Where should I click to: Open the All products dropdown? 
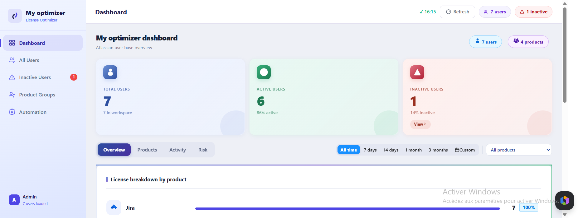click(x=519, y=150)
